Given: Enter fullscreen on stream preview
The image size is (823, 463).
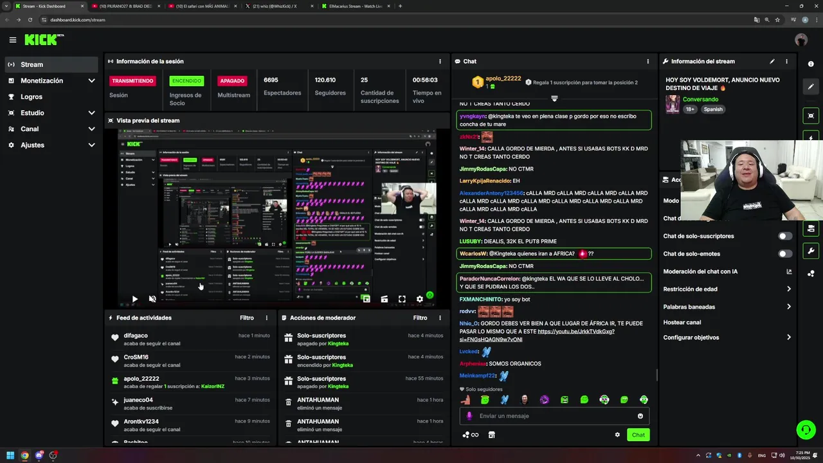Looking at the screenshot, I should (402, 299).
